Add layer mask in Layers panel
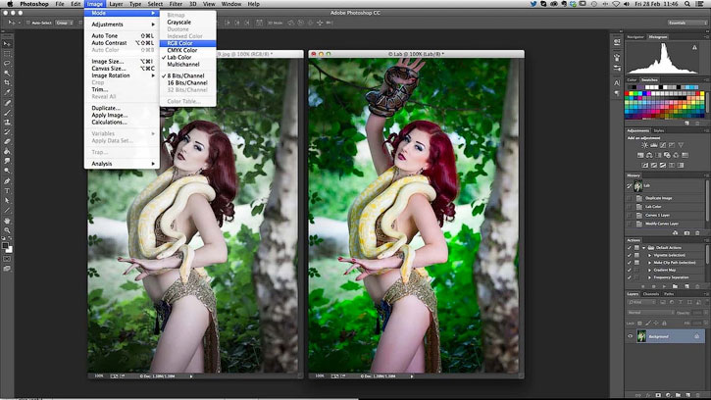The height and width of the screenshot is (400, 711). click(658, 395)
